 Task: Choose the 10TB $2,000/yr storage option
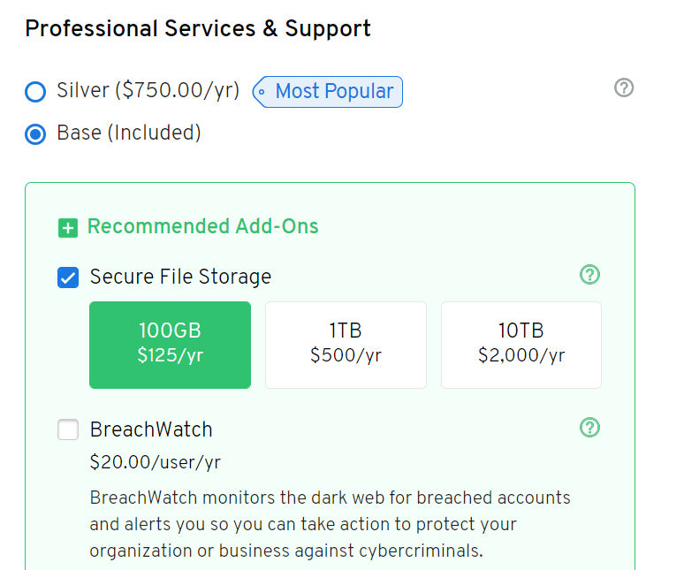point(521,345)
